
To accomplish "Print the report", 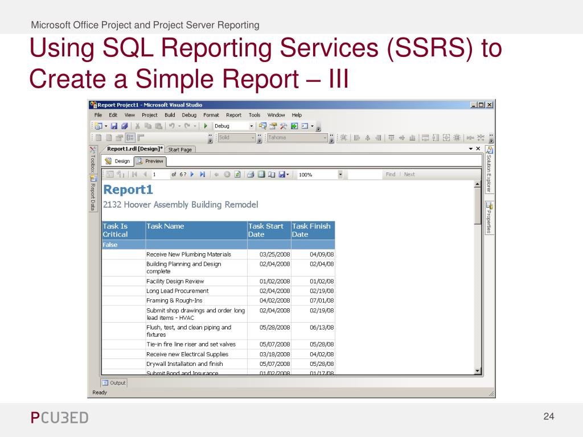I will (251, 174).
